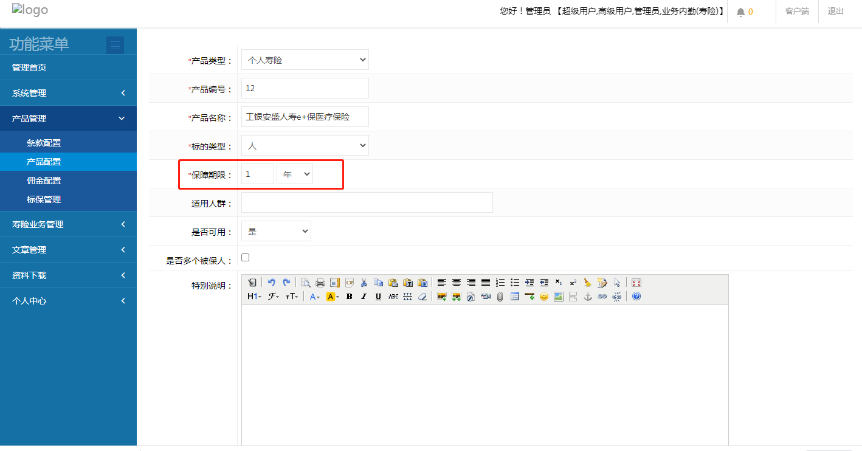862x451 pixels.
Task: Insert an anchor in the editor
Action: [588, 297]
